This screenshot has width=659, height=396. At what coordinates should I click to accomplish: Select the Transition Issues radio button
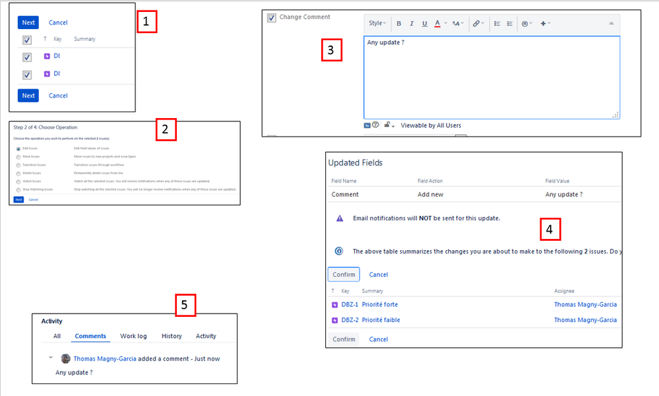point(18,165)
